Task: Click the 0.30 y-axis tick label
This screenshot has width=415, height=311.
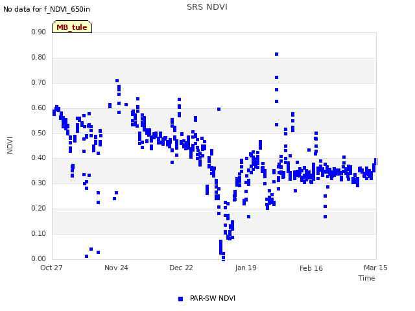Action: coord(39,183)
